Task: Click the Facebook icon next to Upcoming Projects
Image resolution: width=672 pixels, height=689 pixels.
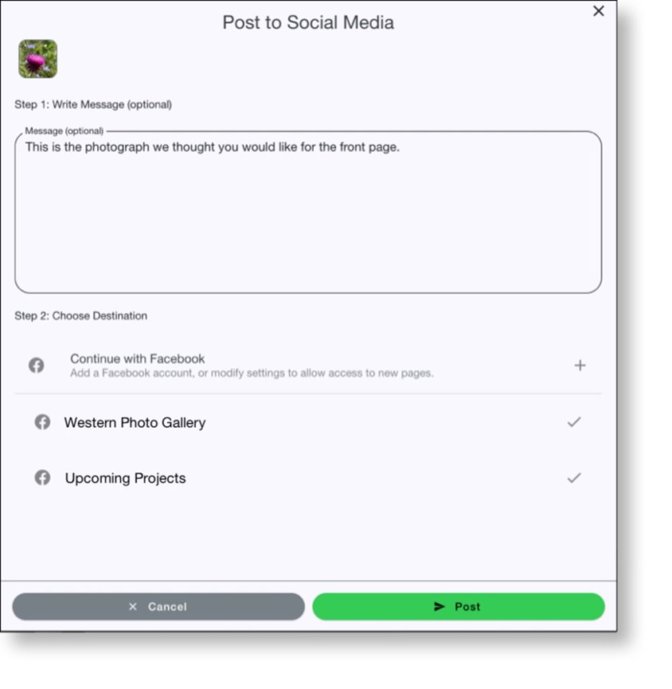Action: click(x=42, y=478)
